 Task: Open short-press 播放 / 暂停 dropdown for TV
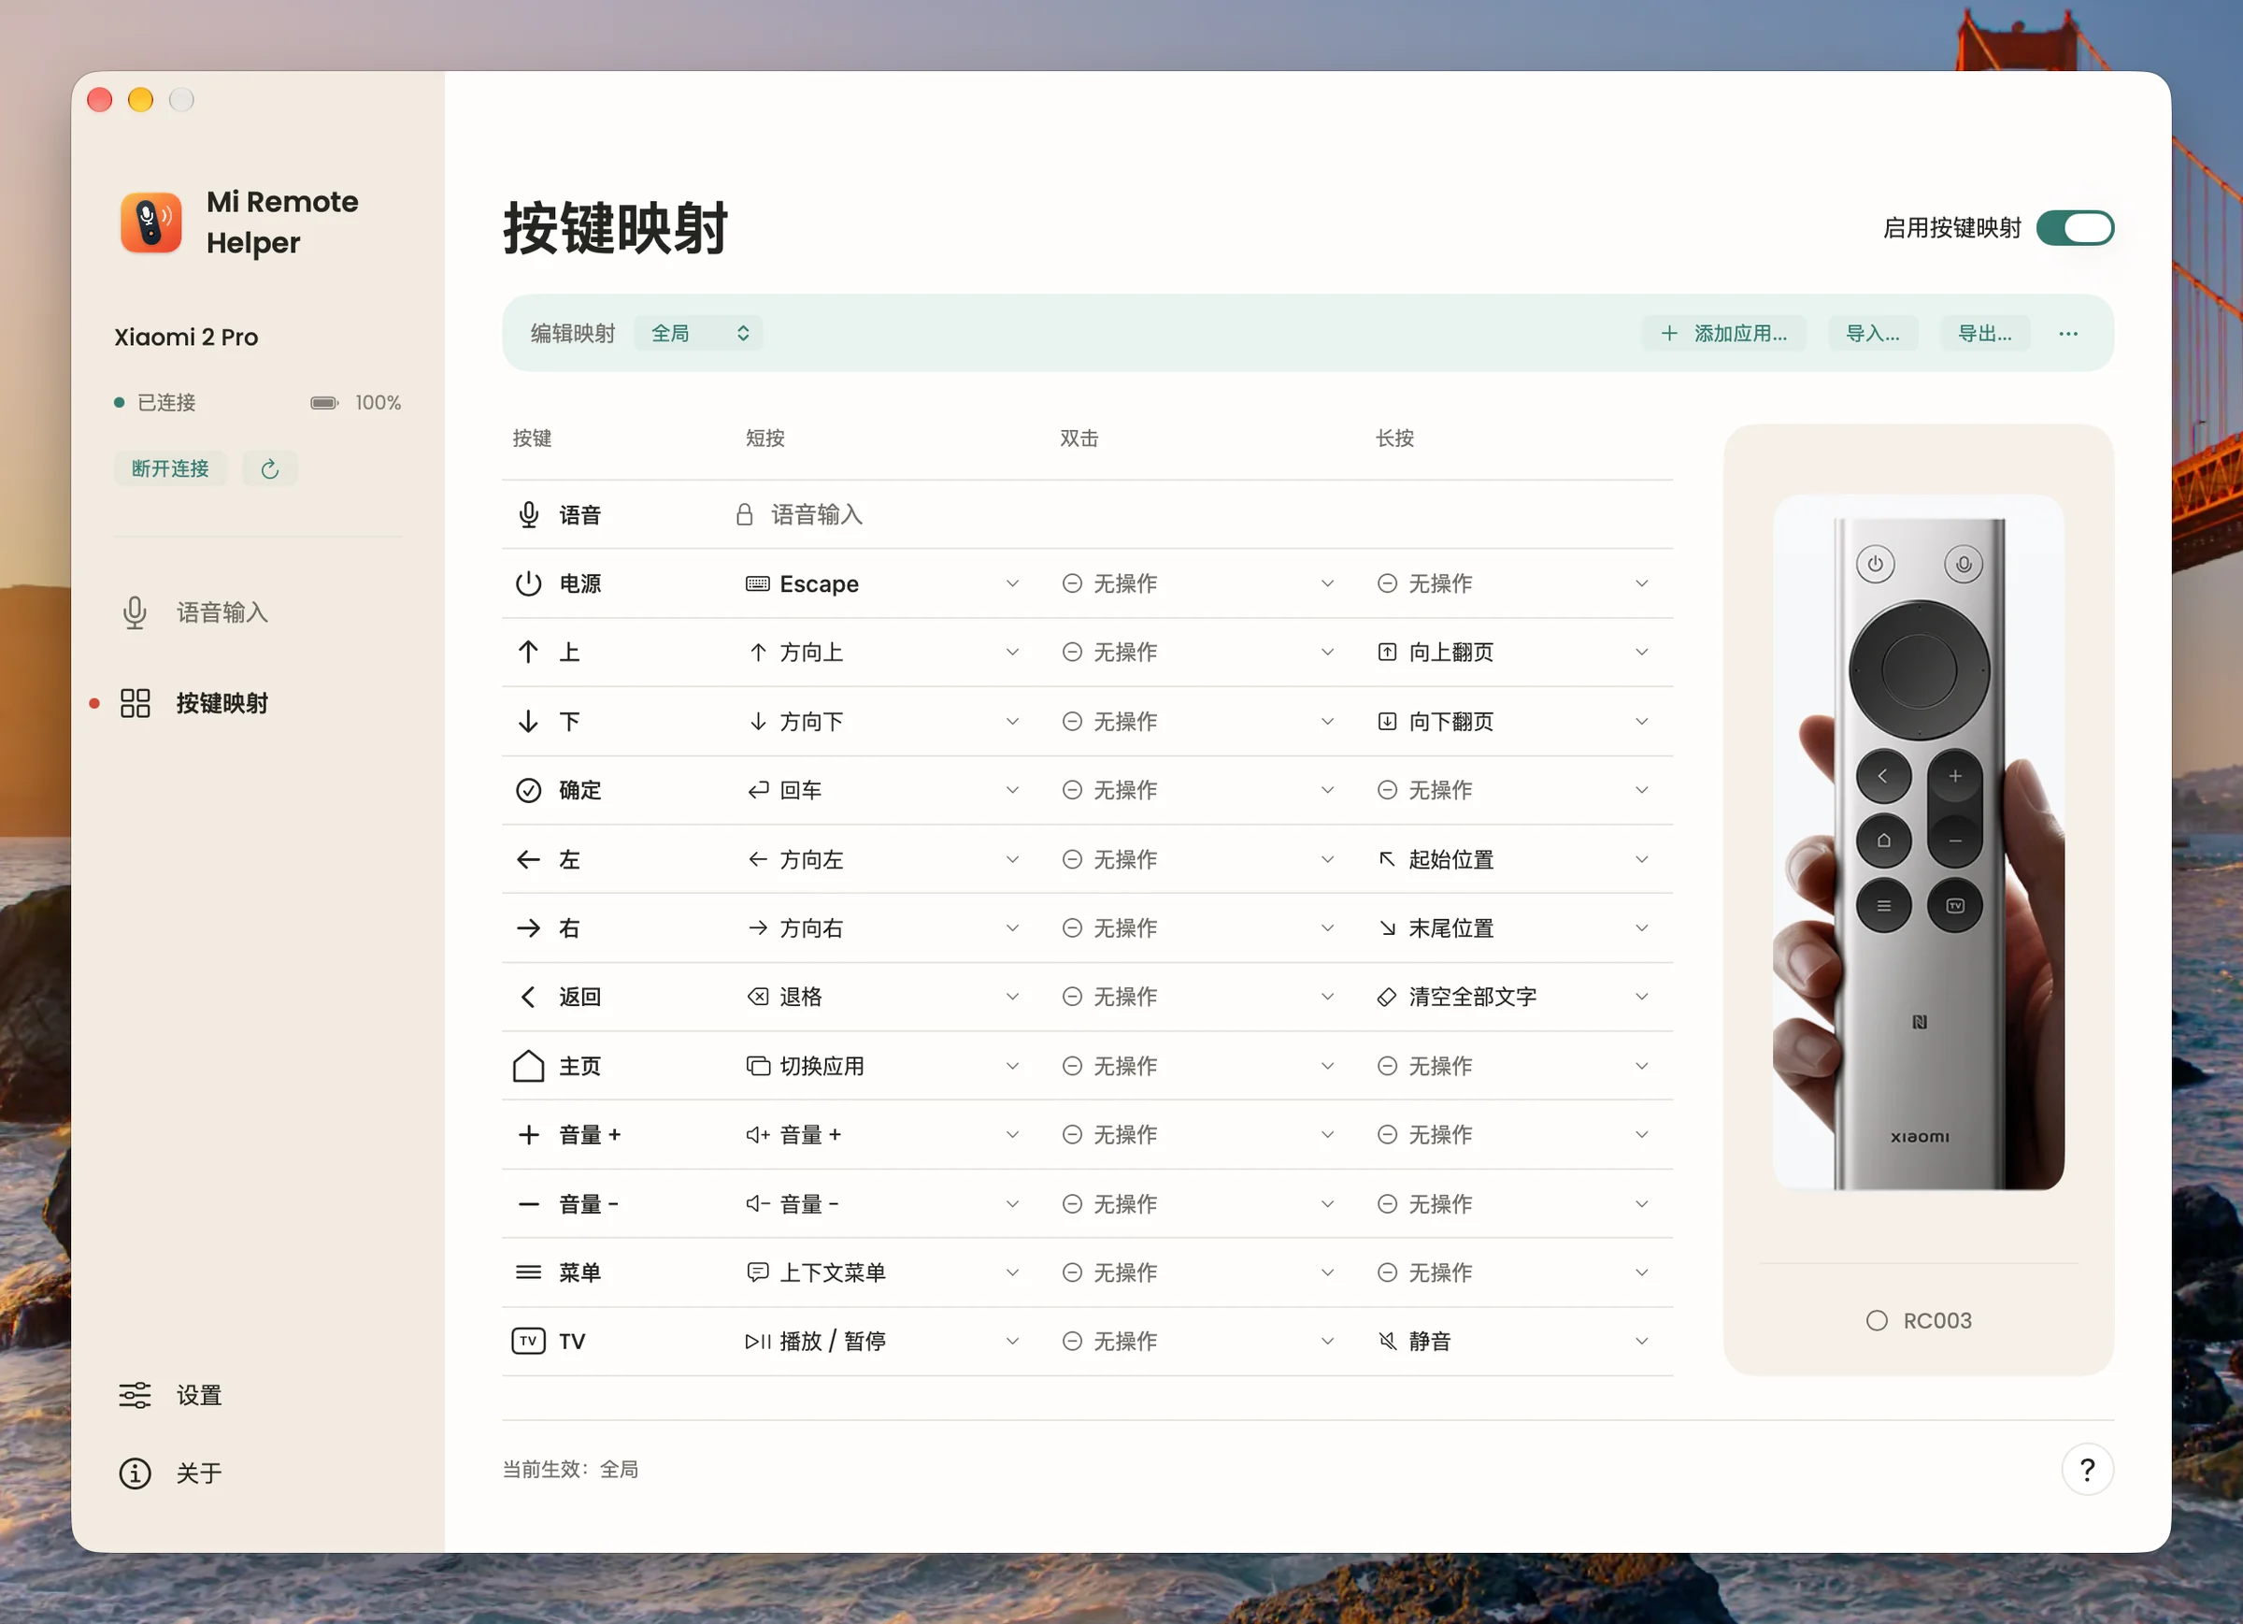[x=881, y=1341]
